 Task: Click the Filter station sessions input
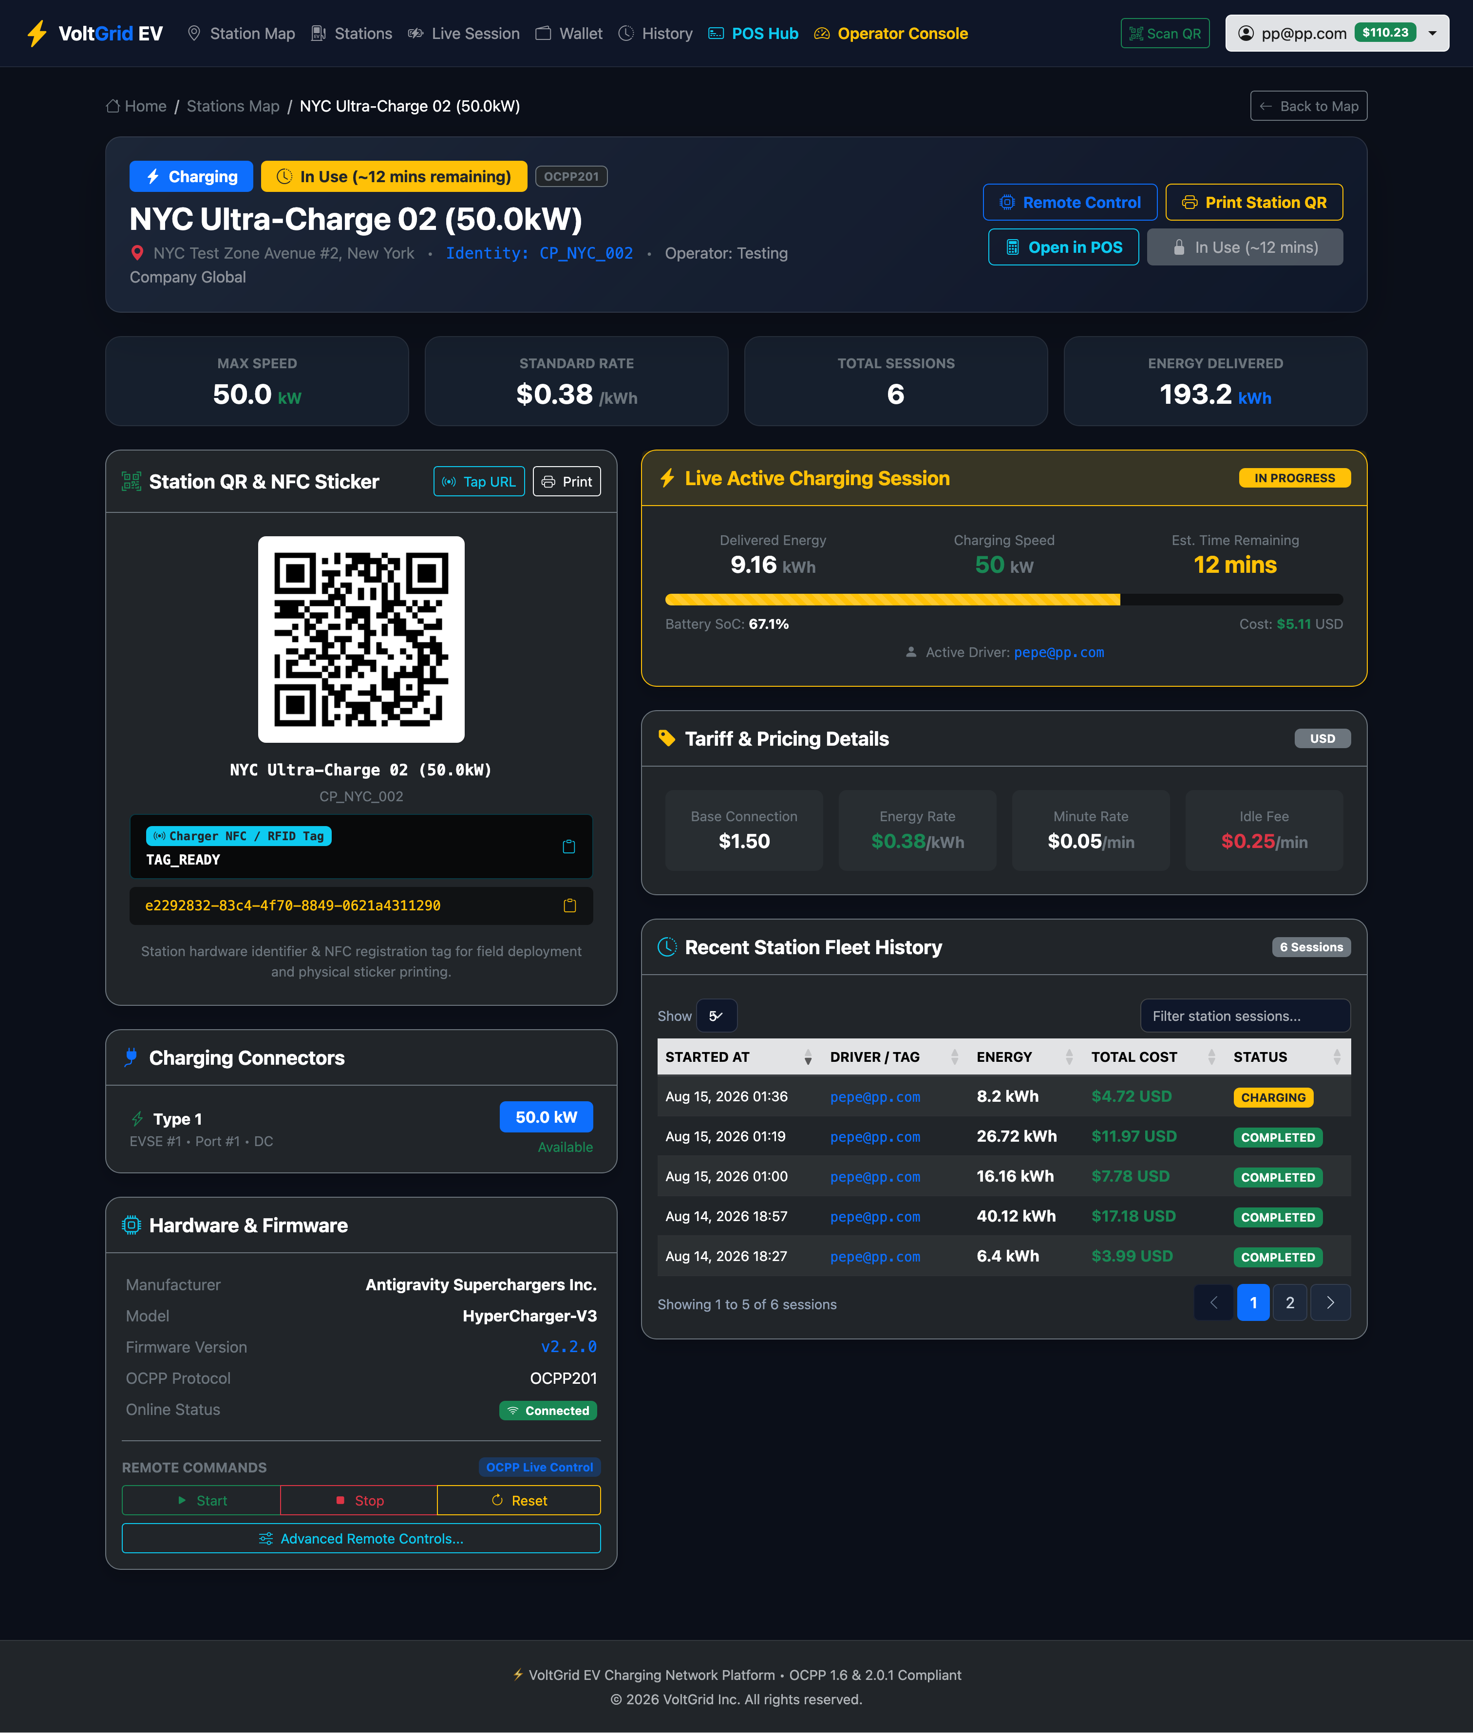(1245, 1016)
